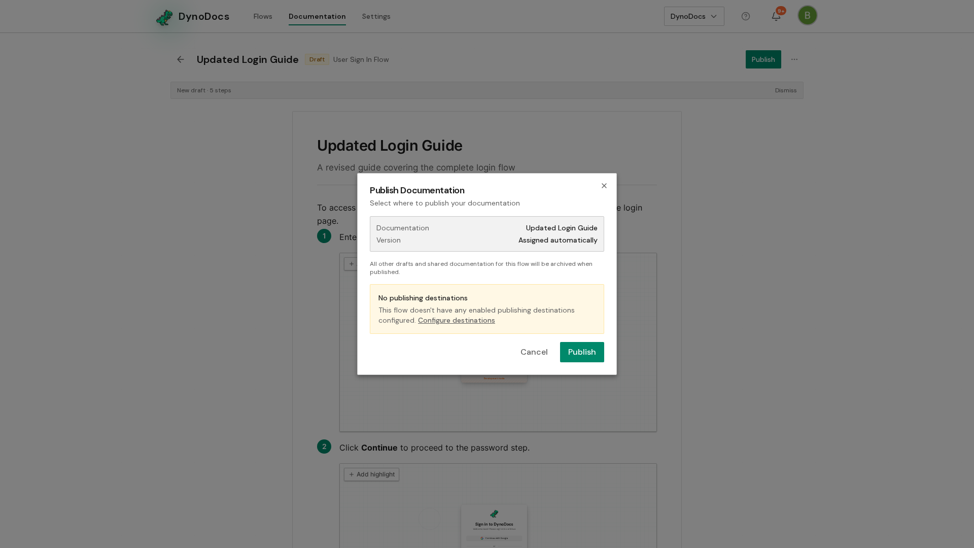Open the user avatar B menu

[808, 15]
